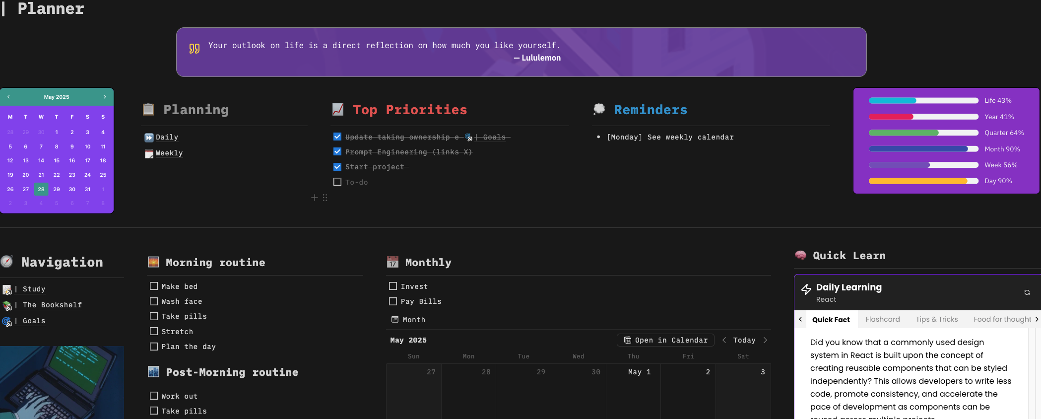Click the plus icon to add a block
The image size is (1041, 419).
[x=314, y=198]
